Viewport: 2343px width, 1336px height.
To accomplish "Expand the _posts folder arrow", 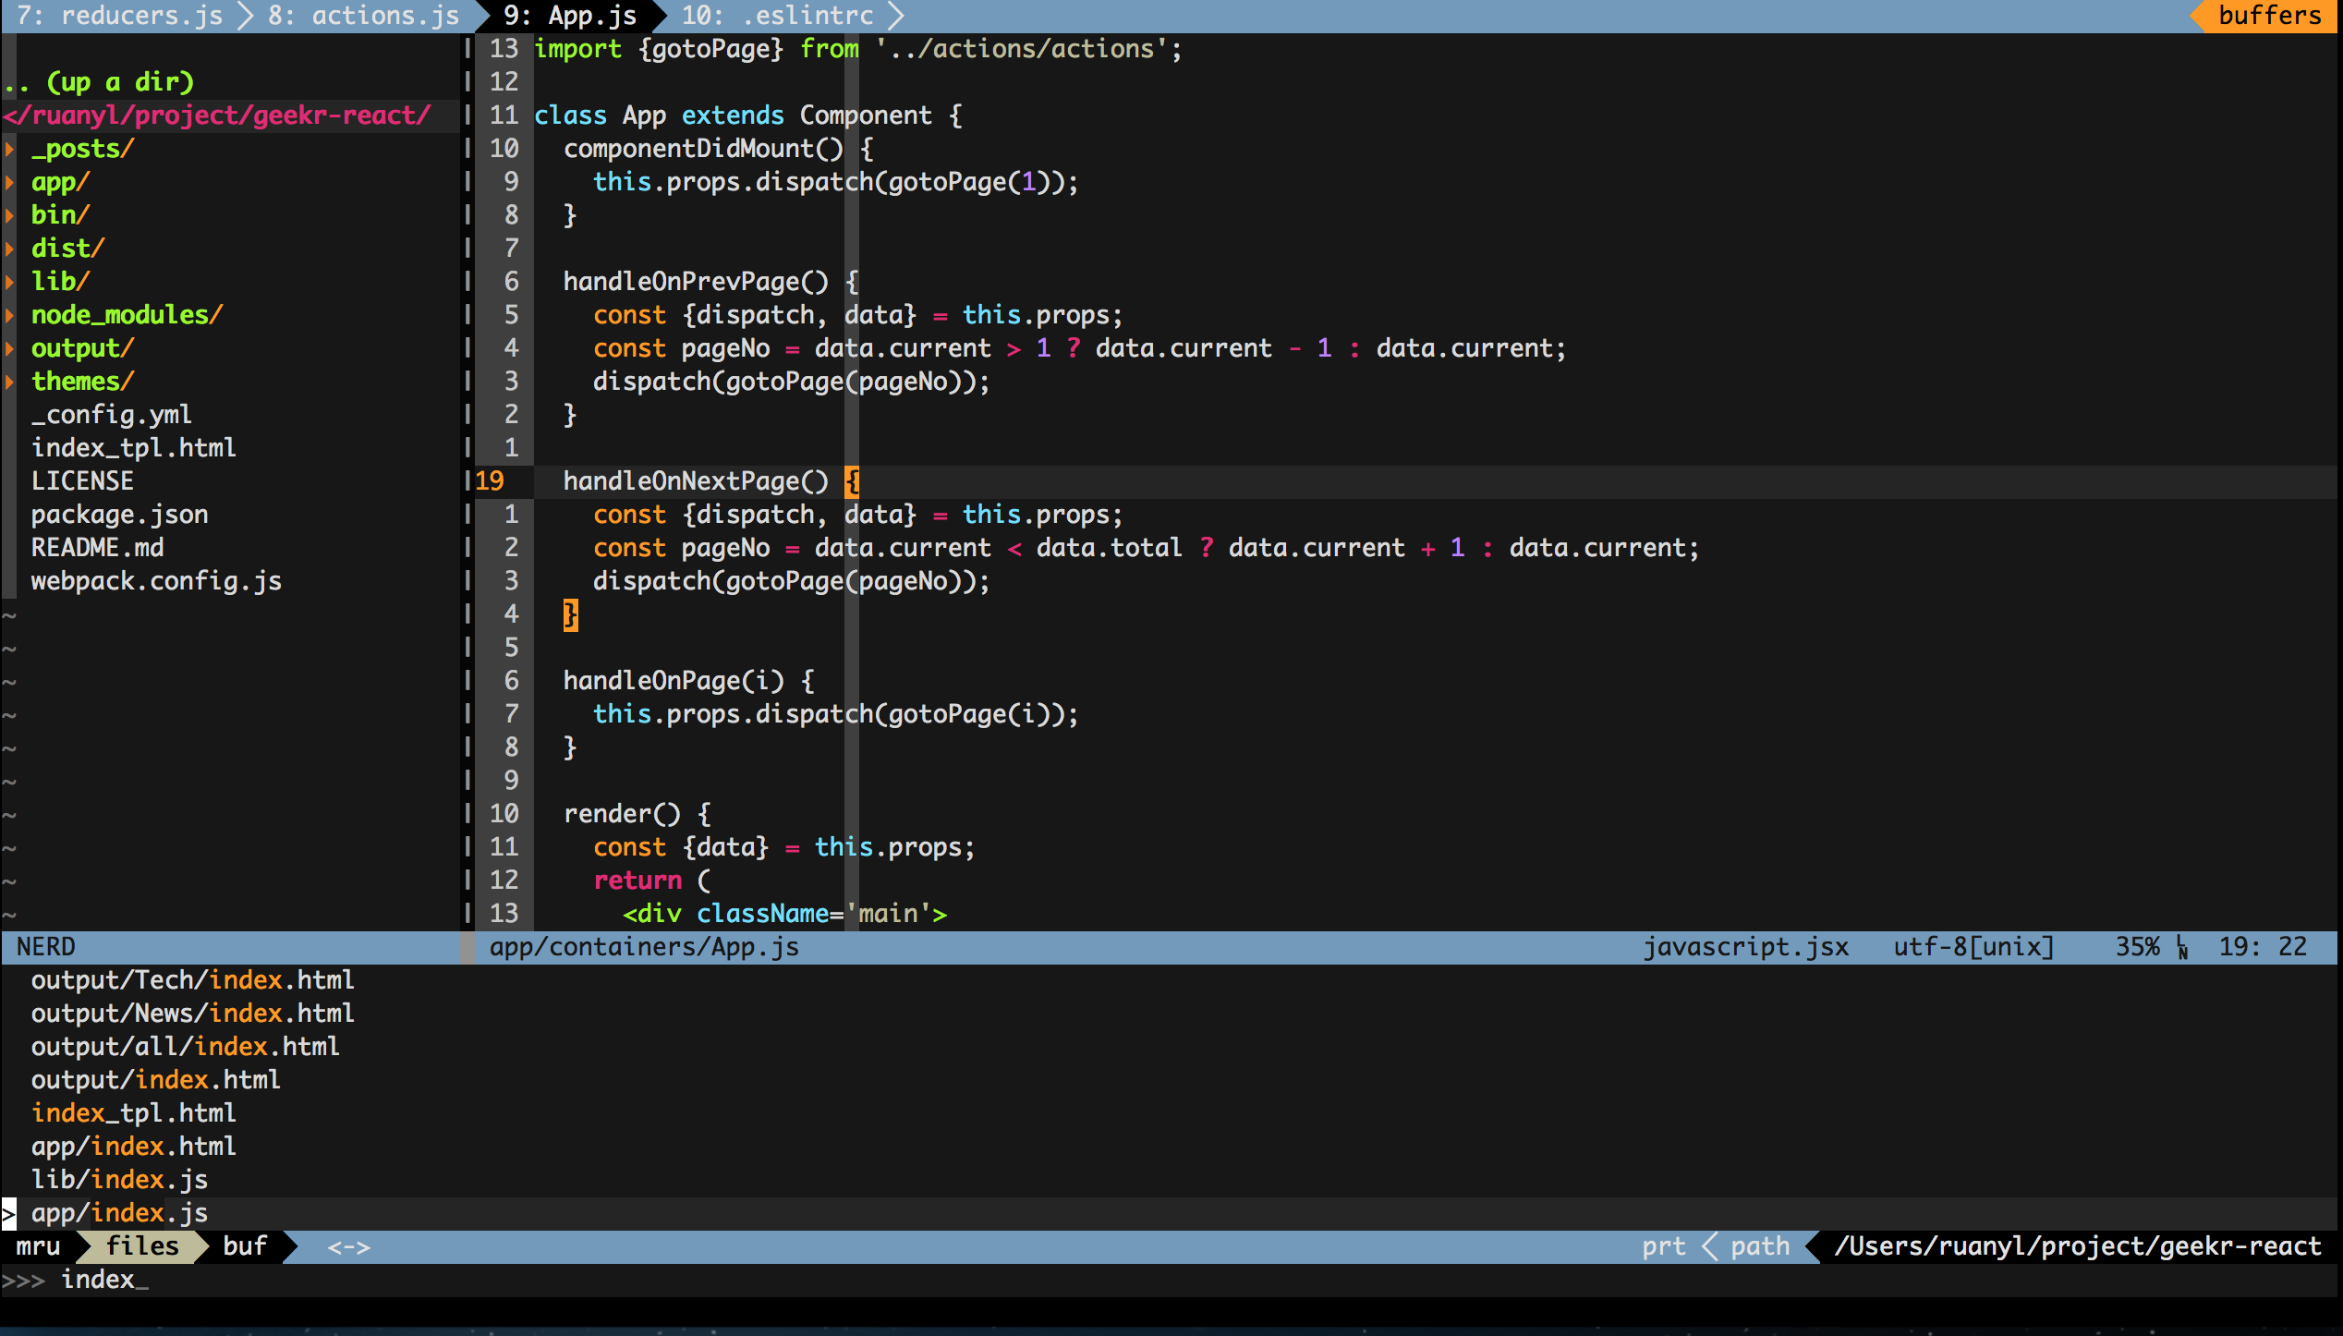I will point(10,149).
